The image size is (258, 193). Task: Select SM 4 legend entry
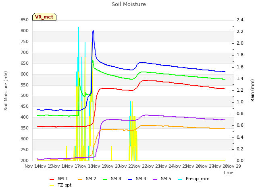[x=137, y=179]
